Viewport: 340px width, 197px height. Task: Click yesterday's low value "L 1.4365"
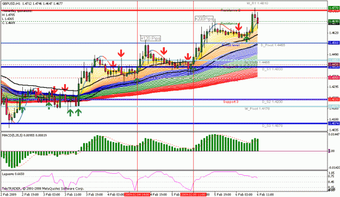[x=8, y=19]
